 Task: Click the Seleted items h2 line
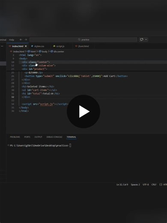[x=38, y=87]
